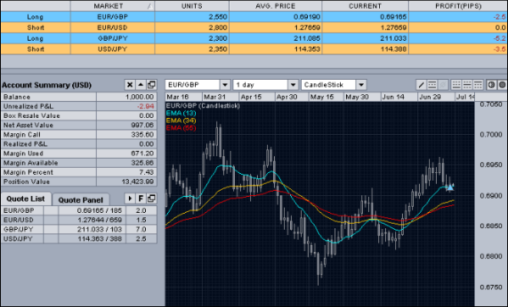Select the trend line drawing tool
The height and width of the screenshot is (307, 508).
421,85
